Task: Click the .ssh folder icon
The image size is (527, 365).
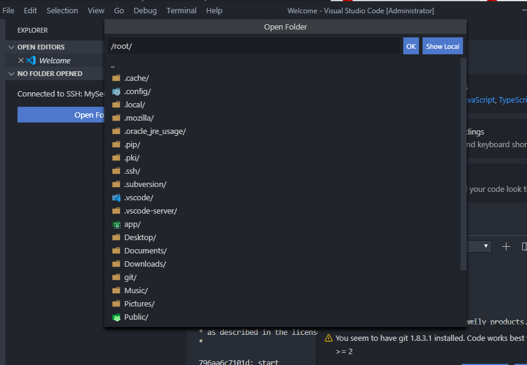Action: pyautogui.click(x=117, y=171)
